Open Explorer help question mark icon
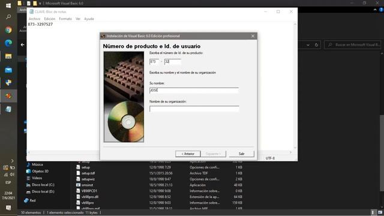 [381, 10]
